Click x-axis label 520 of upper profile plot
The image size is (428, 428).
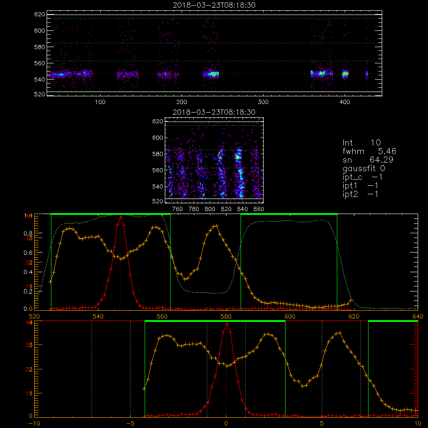[34, 316]
